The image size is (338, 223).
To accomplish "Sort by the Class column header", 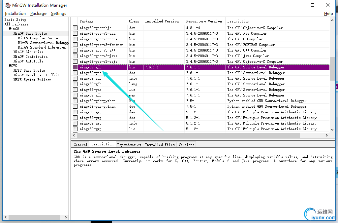I will (x=135, y=21).
